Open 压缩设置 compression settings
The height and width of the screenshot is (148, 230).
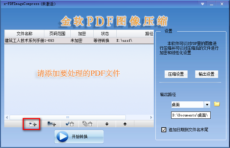coord(176,74)
